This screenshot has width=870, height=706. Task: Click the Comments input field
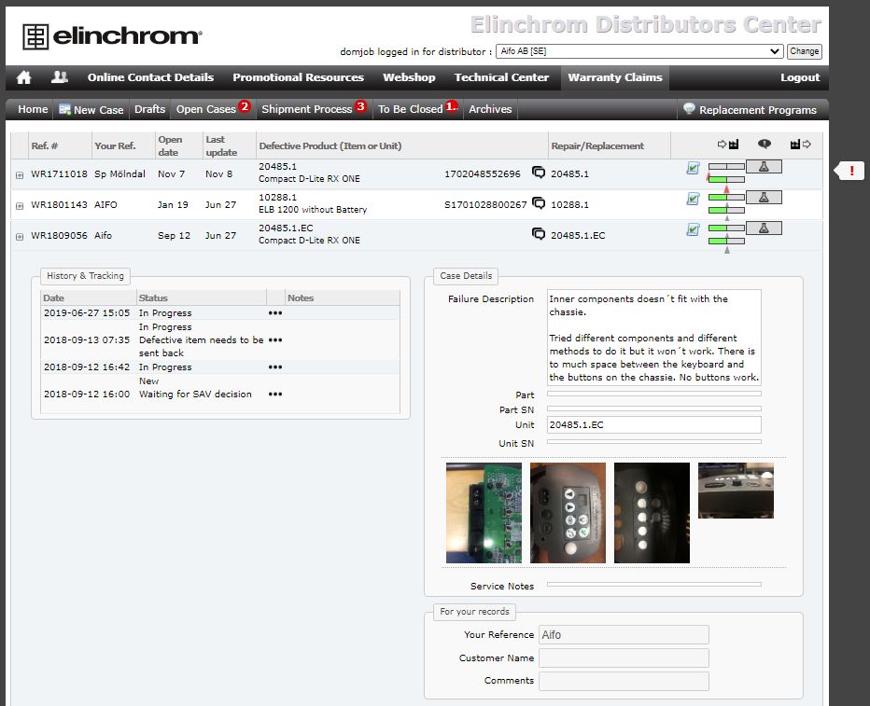tap(624, 681)
